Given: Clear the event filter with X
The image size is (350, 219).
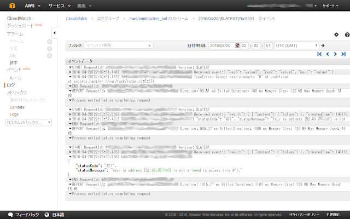Looking at the screenshot, I should pos(149,45).
